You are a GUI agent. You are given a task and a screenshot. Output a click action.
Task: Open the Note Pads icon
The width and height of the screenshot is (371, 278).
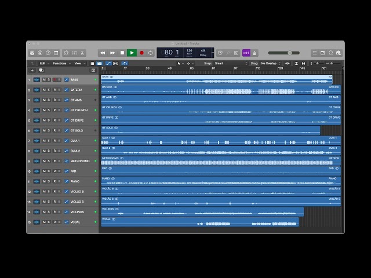[323, 53]
